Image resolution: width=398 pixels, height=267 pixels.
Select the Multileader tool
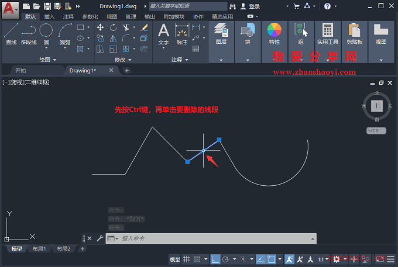click(x=196, y=38)
